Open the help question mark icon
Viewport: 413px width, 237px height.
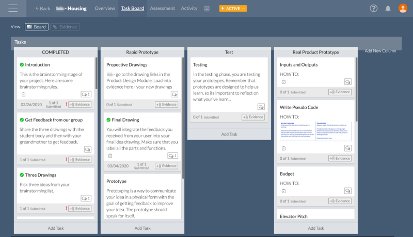(x=374, y=8)
